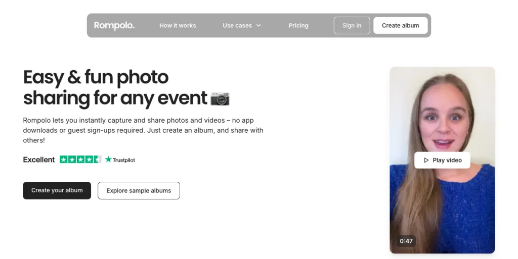Open the Use cases menu

click(241, 25)
